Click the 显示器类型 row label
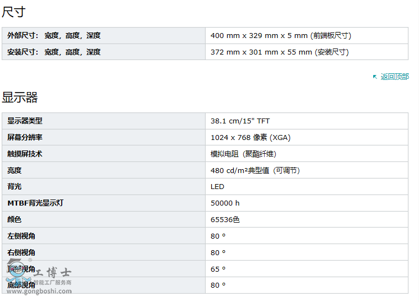This screenshot has width=419, height=302. point(25,121)
